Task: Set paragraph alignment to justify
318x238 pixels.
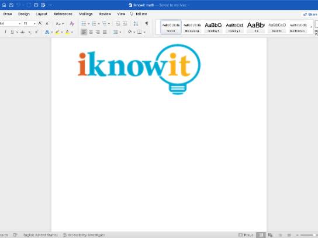Action: (x=105, y=32)
